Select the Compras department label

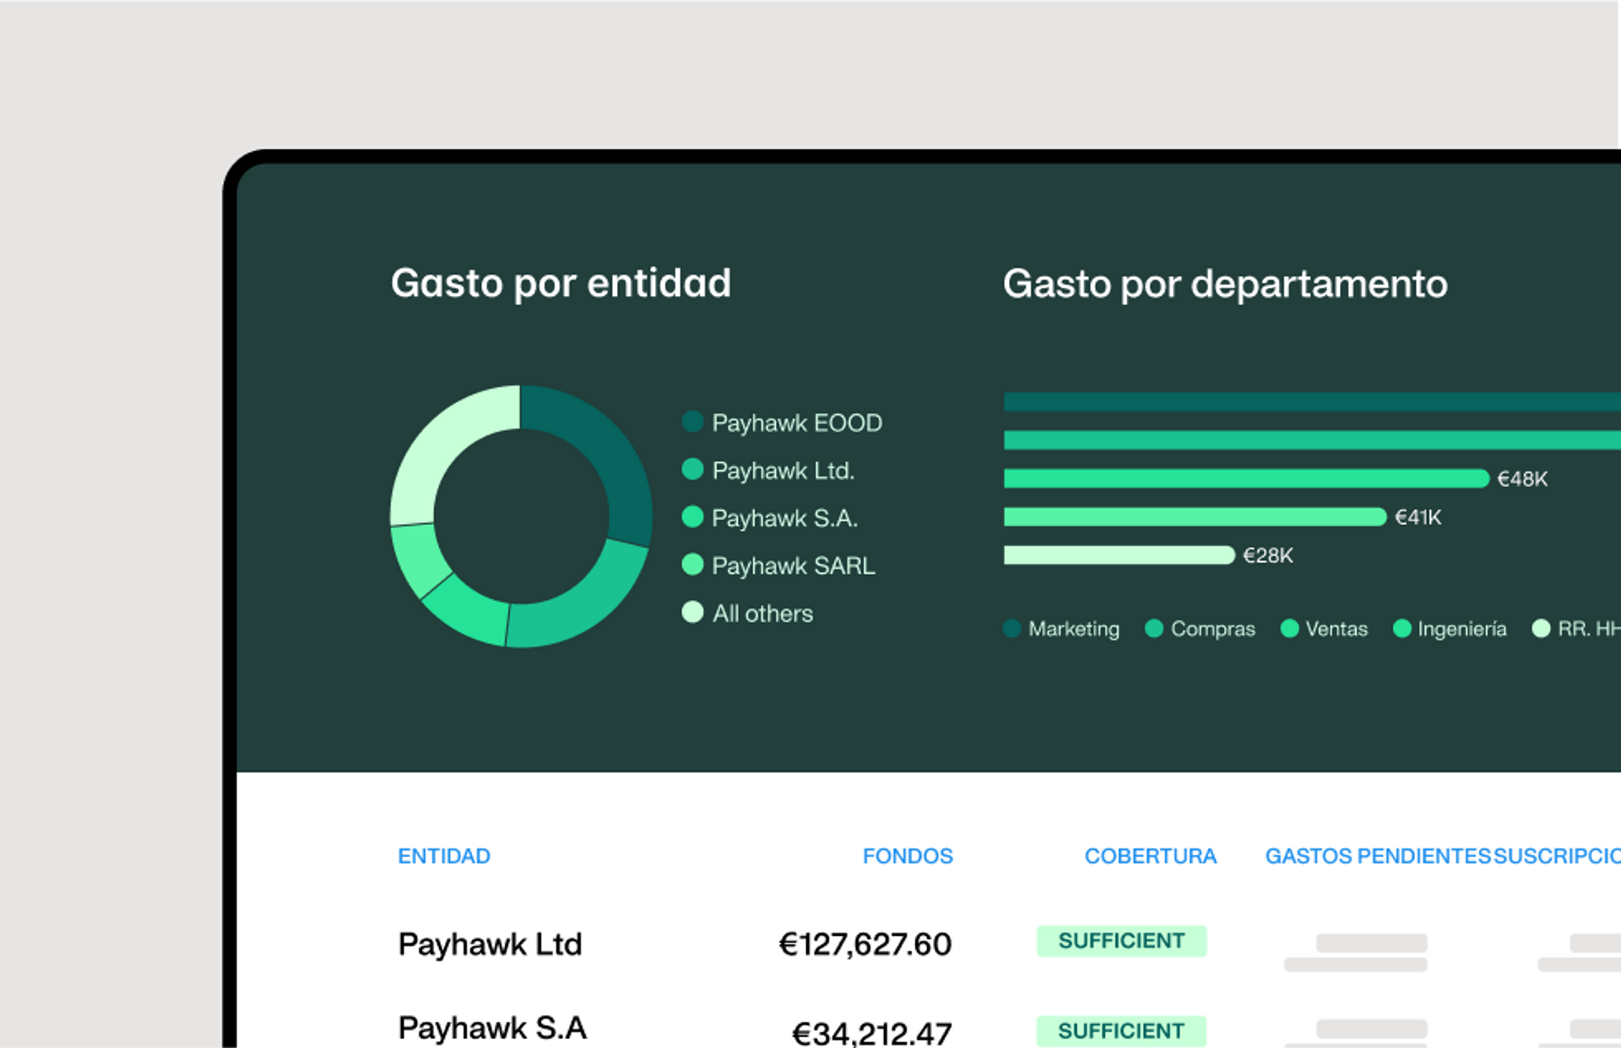[1213, 629]
